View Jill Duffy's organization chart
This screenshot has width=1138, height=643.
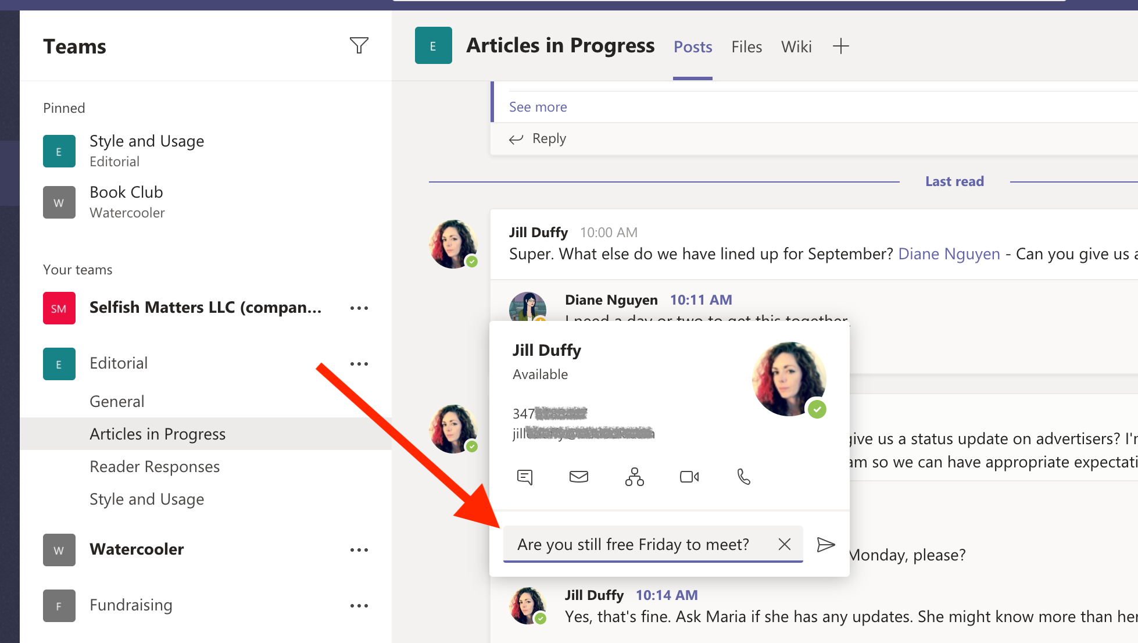click(634, 477)
